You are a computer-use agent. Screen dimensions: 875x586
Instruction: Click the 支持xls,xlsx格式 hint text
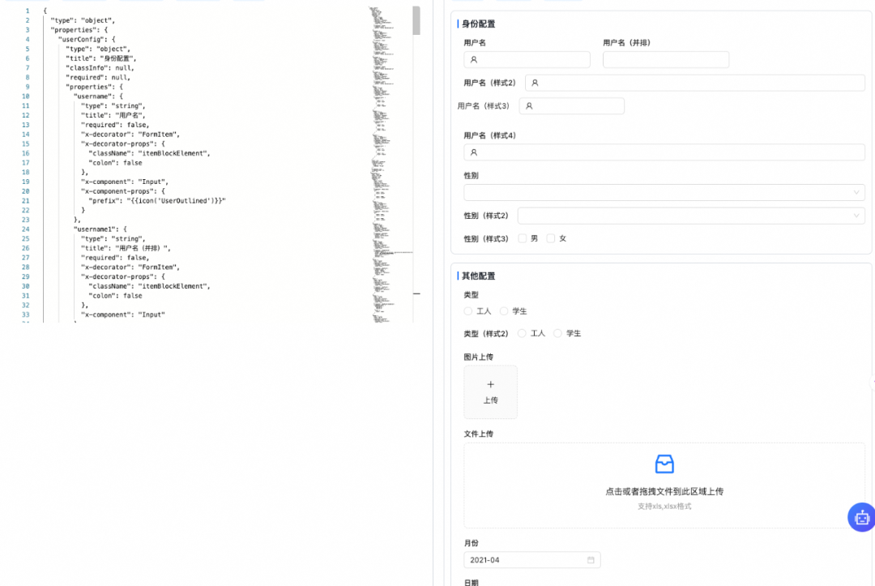(x=664, y=507)
